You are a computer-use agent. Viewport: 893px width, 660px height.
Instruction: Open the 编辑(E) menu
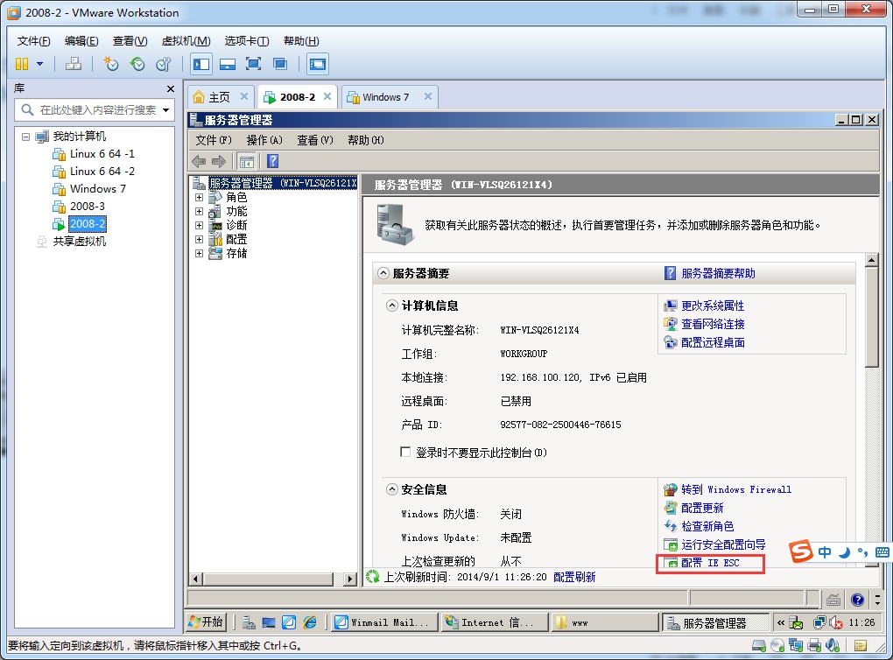click(x=81, y=41)
